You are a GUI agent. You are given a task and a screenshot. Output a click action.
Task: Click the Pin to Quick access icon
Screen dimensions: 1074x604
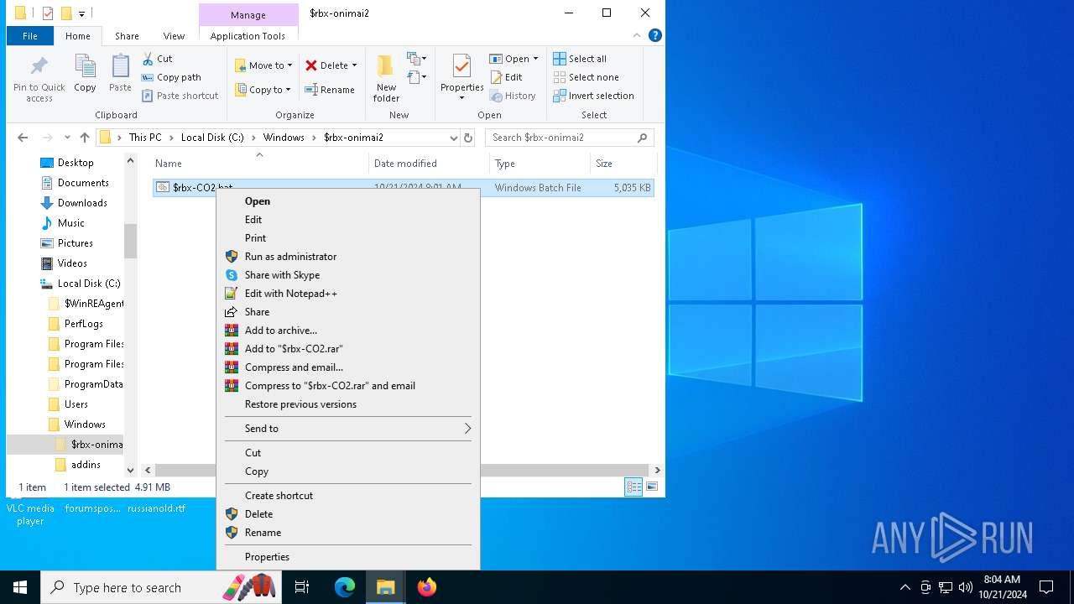[39, 67]
